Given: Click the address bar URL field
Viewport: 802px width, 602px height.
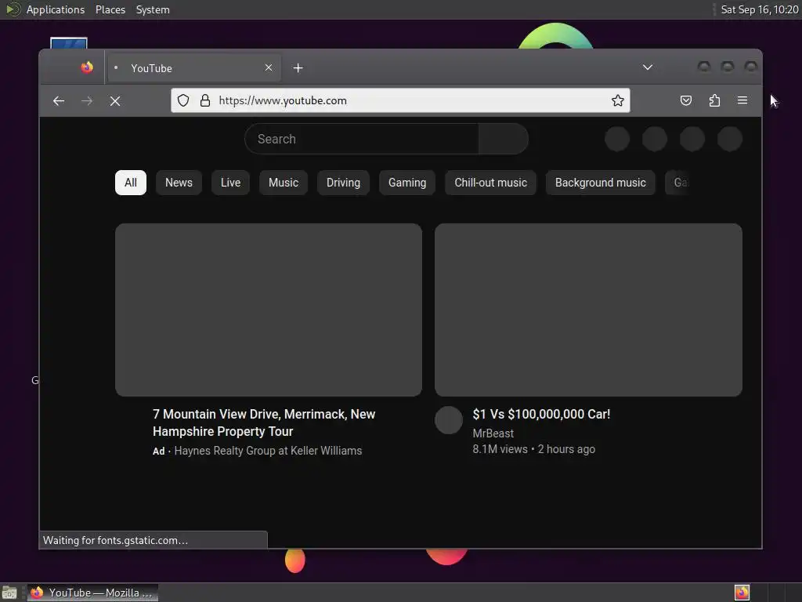Looking at the screenshot, I should coord(400,100).
